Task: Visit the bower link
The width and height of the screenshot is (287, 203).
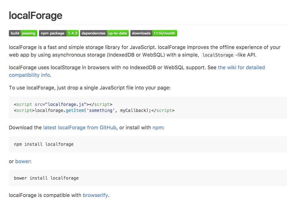Action: [x=23, y=161]
